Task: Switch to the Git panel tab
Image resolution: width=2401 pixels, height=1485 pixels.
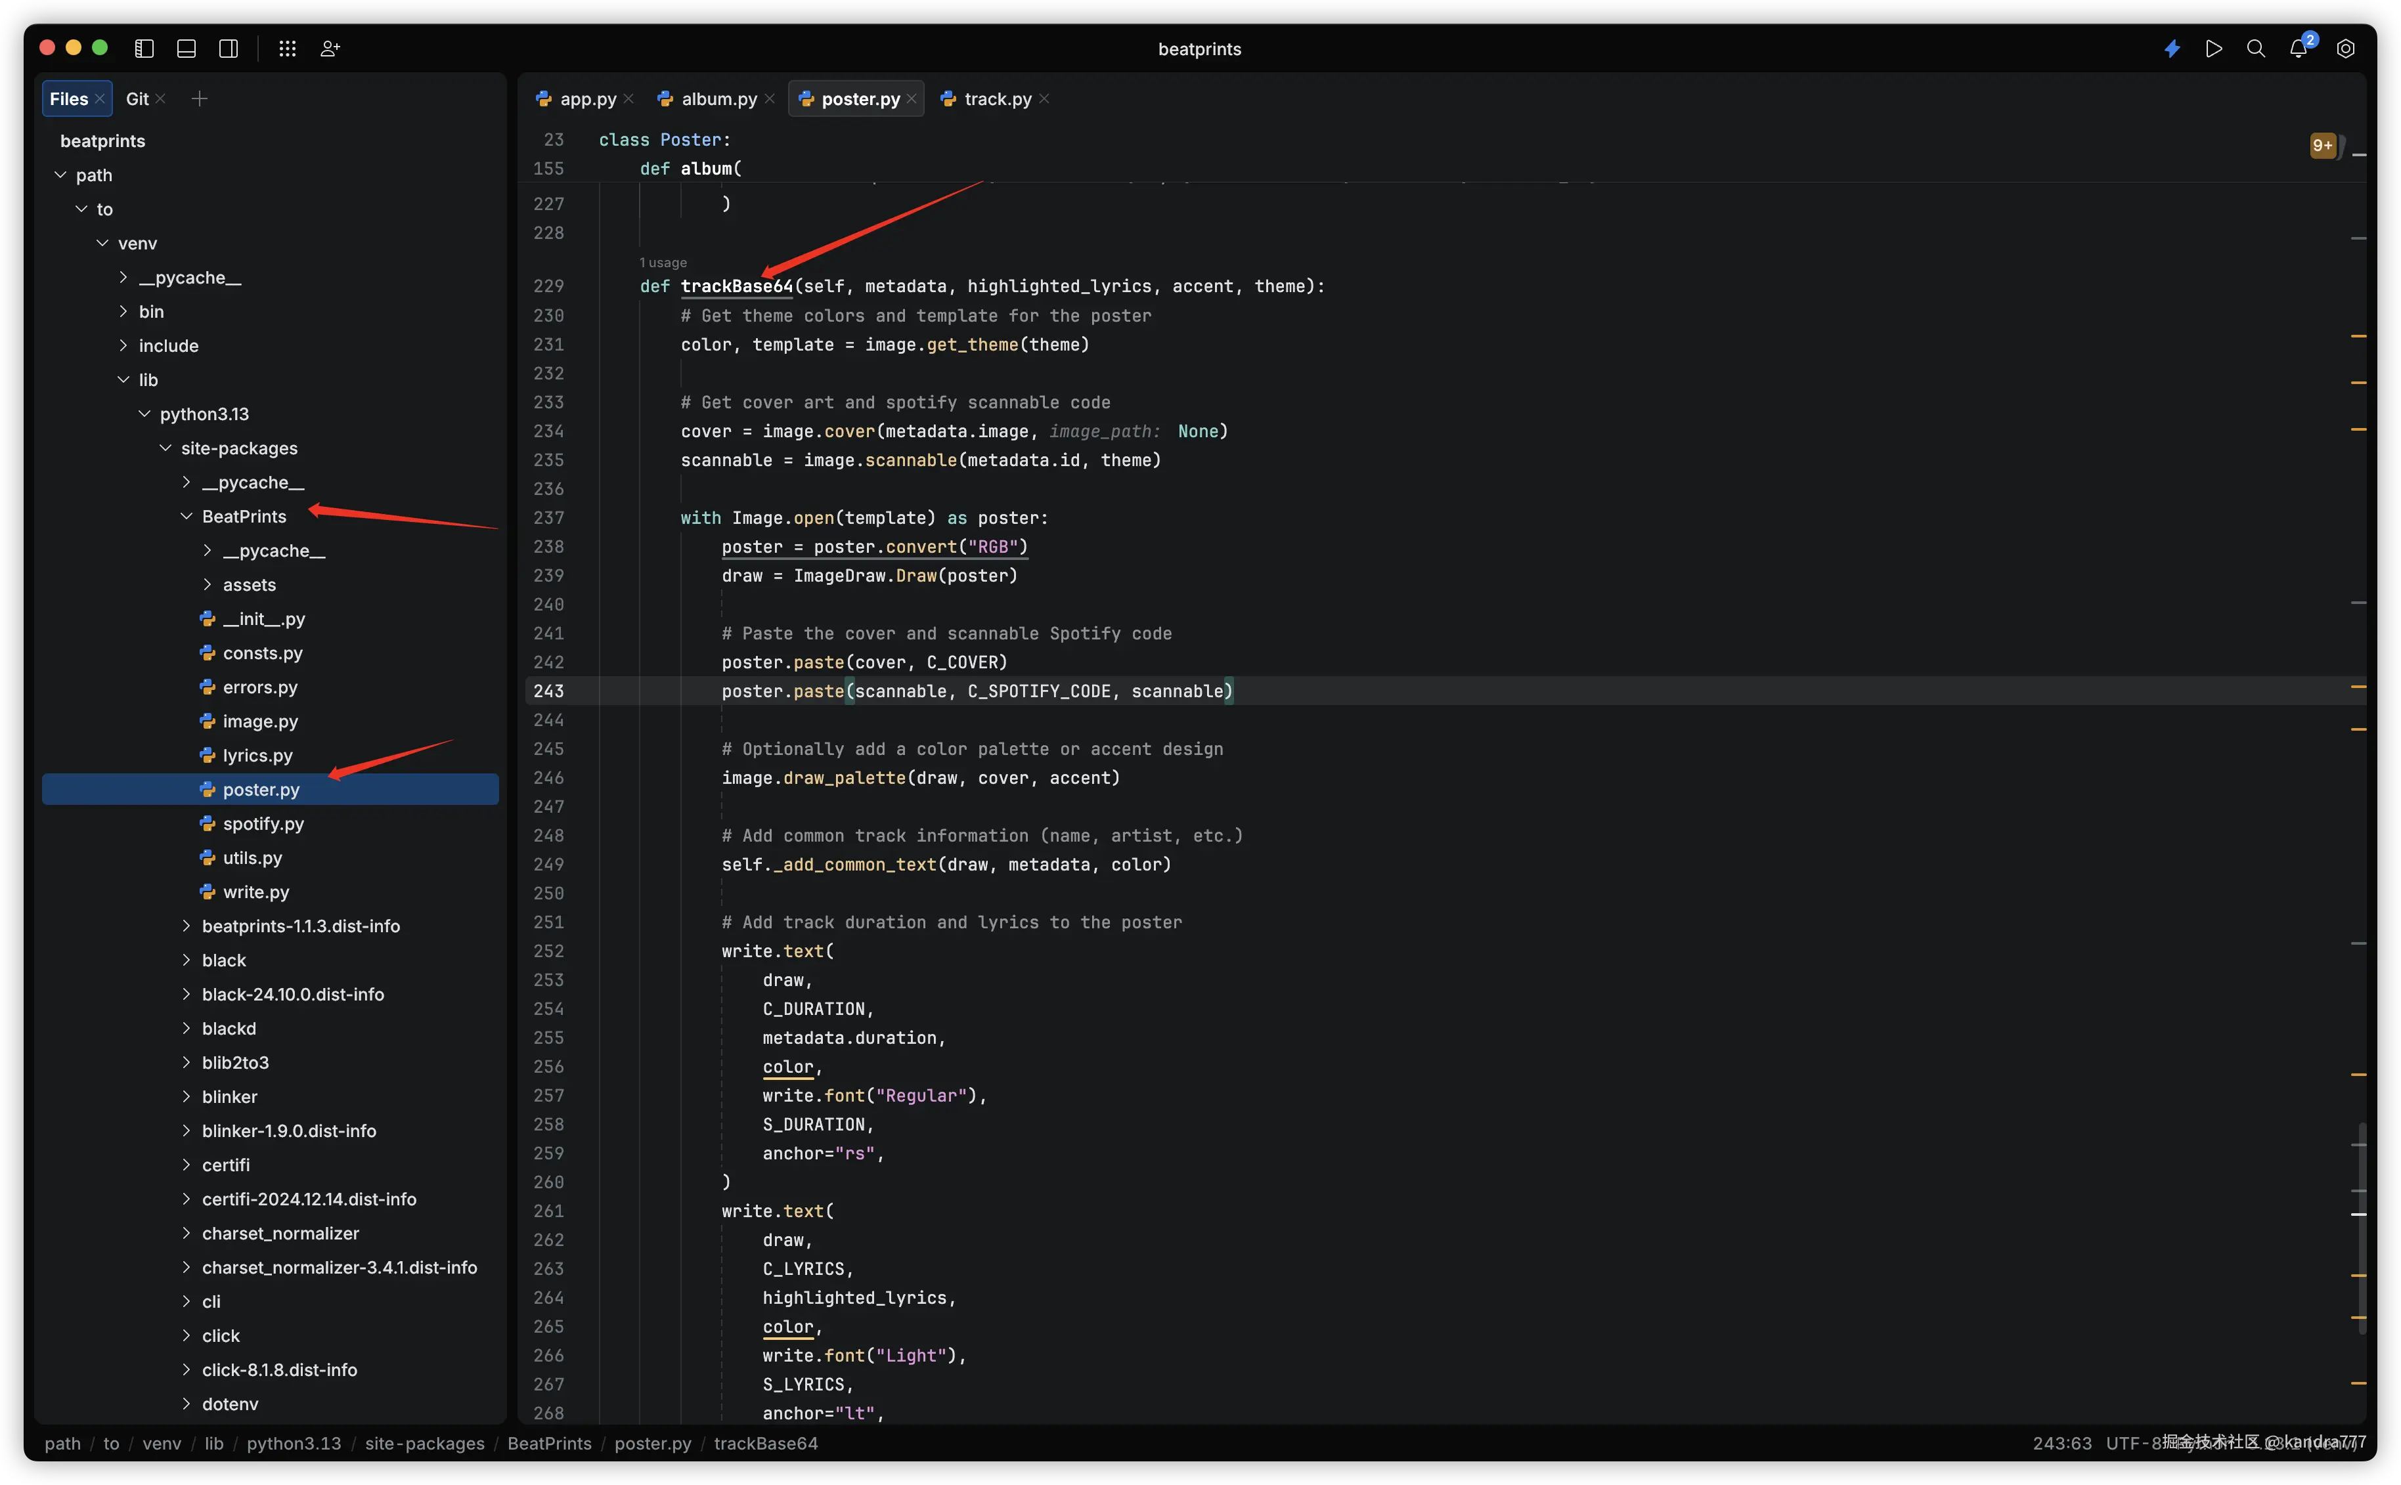Action: point(137,99)
